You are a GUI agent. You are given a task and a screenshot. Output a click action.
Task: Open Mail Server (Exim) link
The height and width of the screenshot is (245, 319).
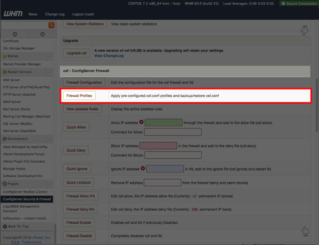pyautogui.click(x=16, y=109)
